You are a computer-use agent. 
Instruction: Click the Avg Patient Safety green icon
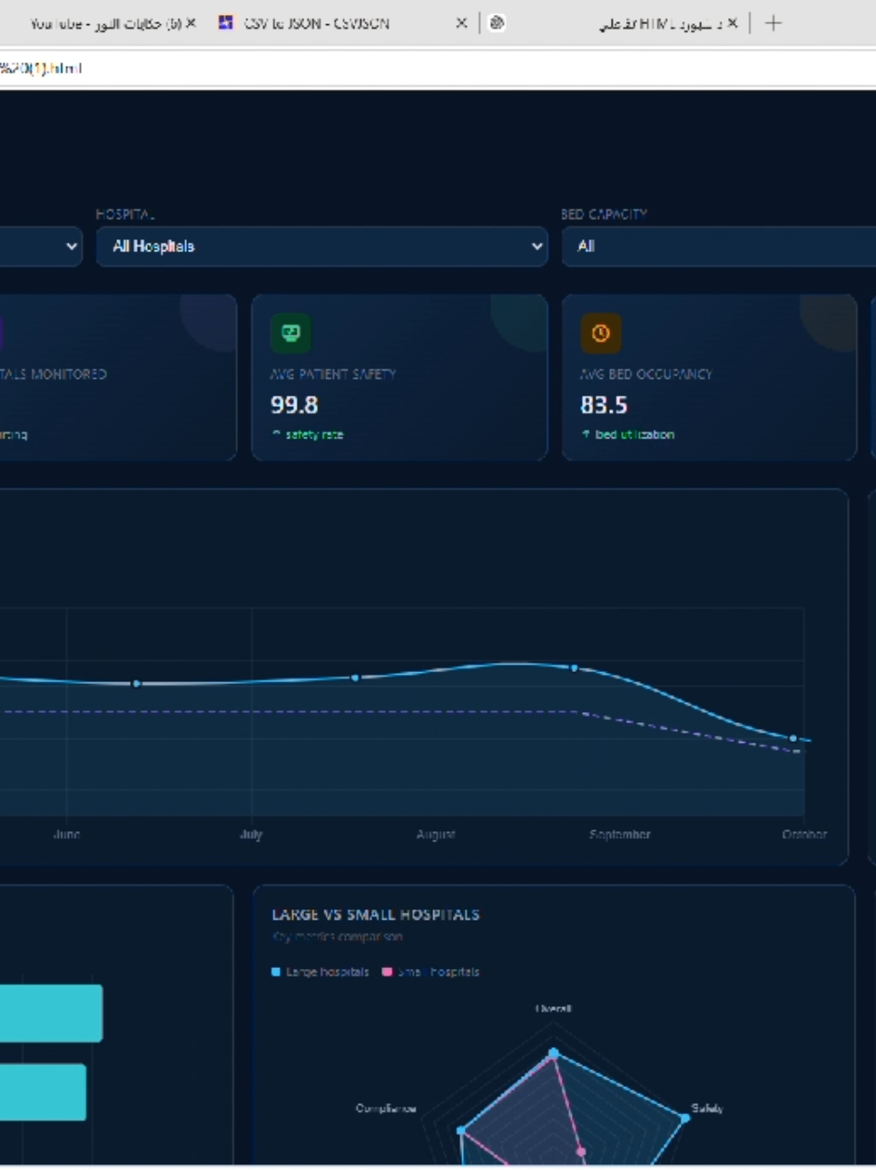point(291,333)
